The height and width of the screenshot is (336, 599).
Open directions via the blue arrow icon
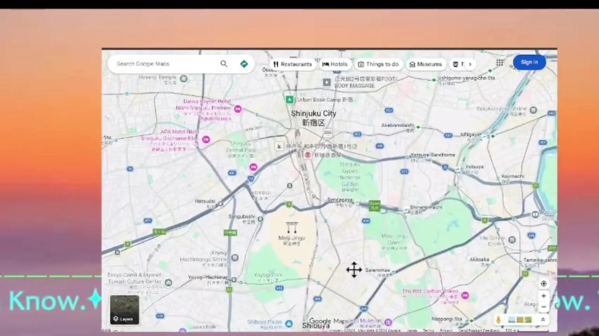coord(244,64)
